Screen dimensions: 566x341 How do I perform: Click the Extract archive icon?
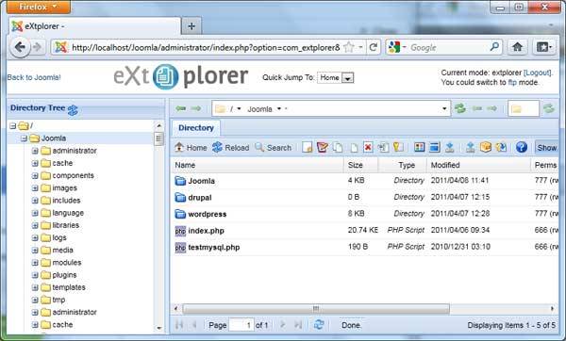(x=501, y=147)
